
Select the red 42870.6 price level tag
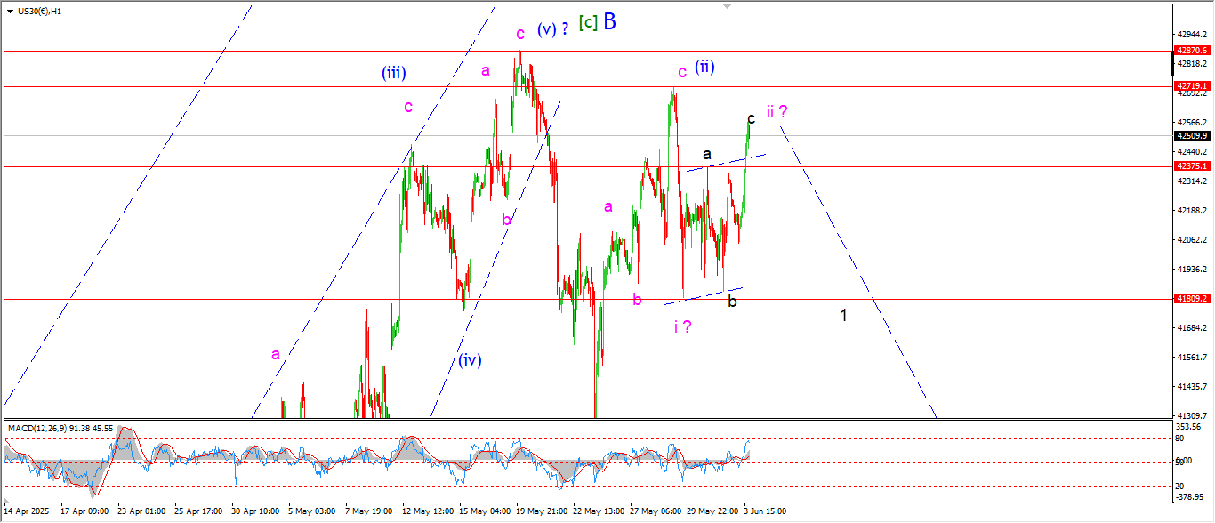1192,52
